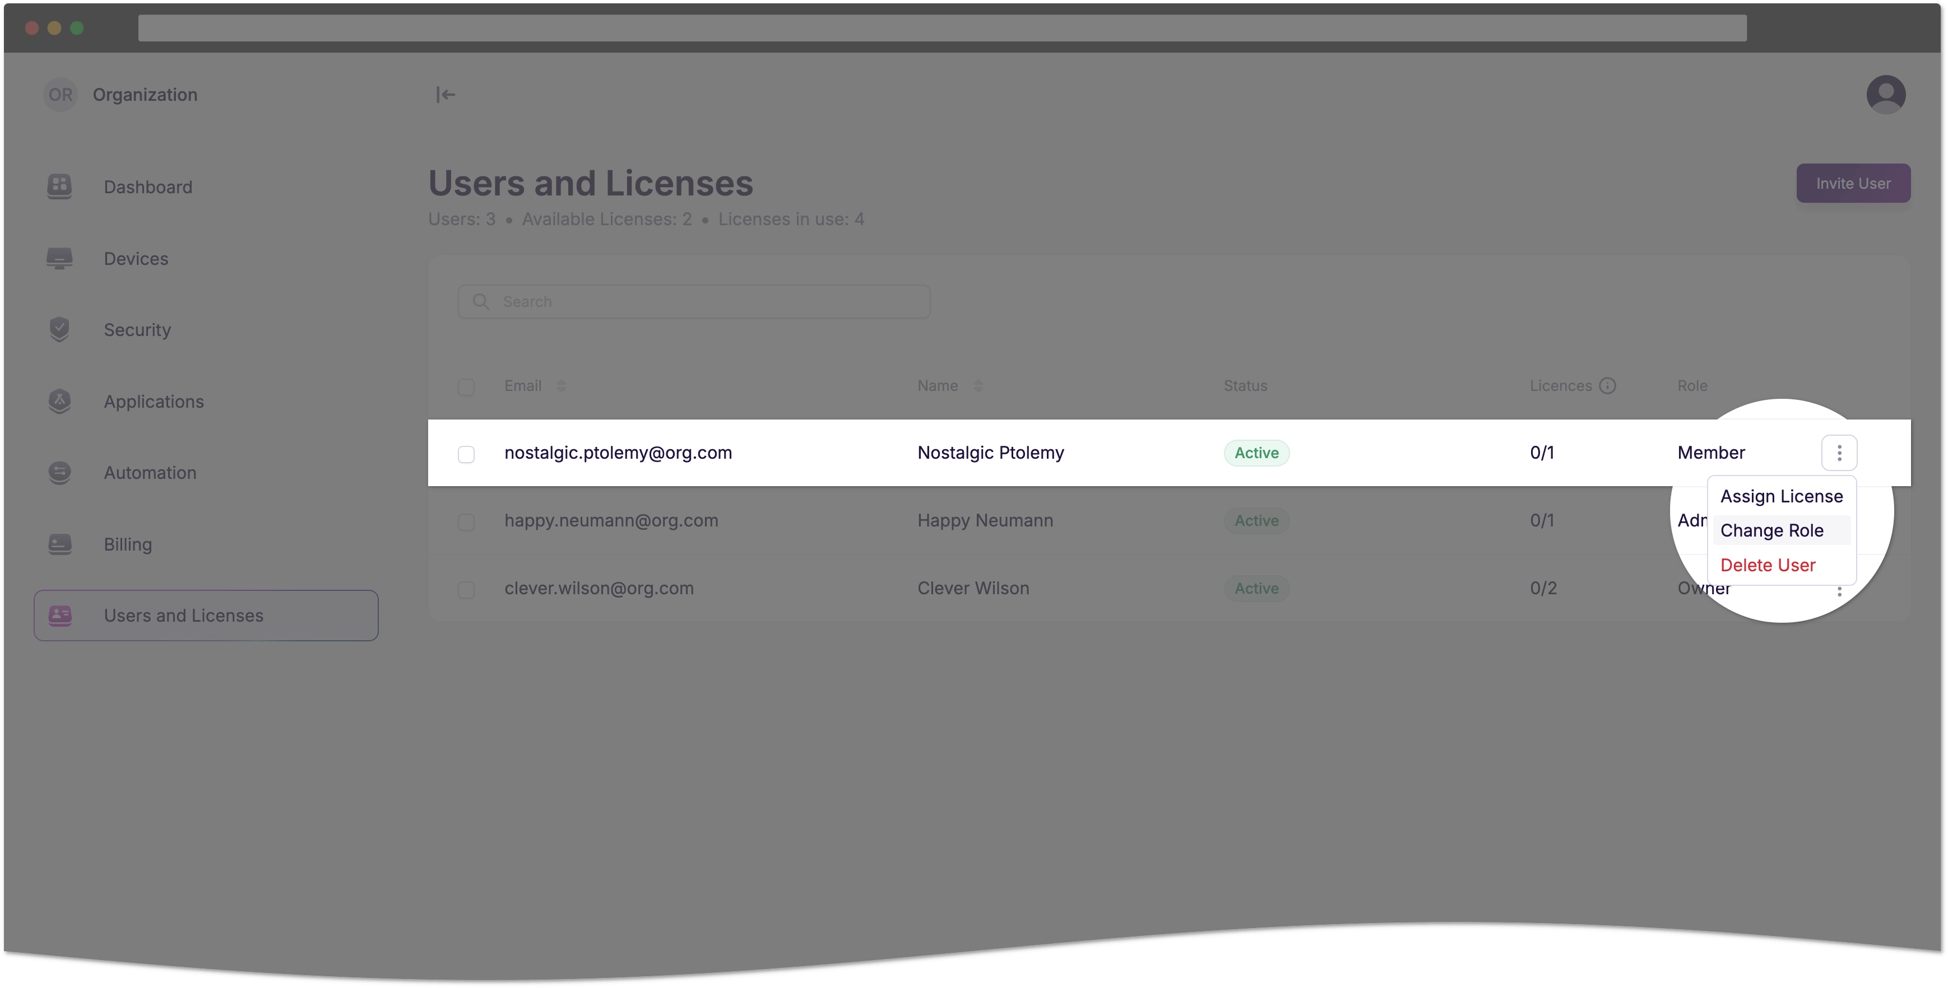This screenshot has width=1948, height=988.
Task: Click the Role column header
Action: tap(1692, 385)
